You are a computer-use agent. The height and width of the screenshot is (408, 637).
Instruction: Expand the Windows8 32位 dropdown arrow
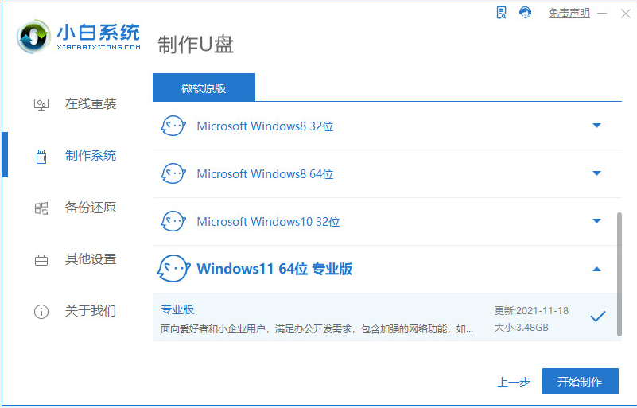click(596, 126)
